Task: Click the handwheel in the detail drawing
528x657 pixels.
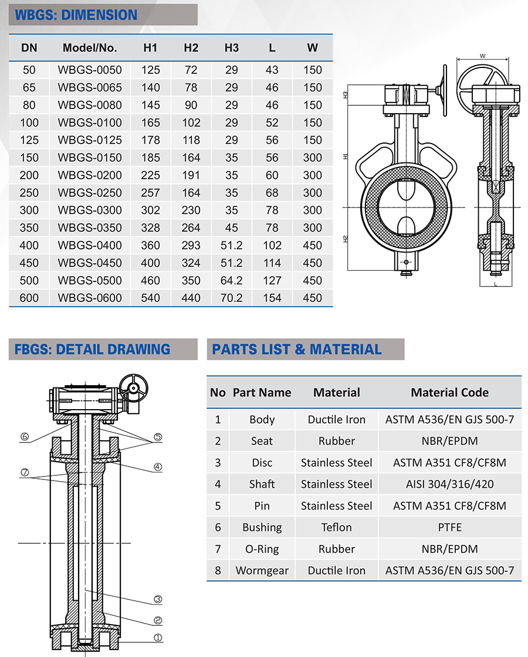Action: [133, 388]
